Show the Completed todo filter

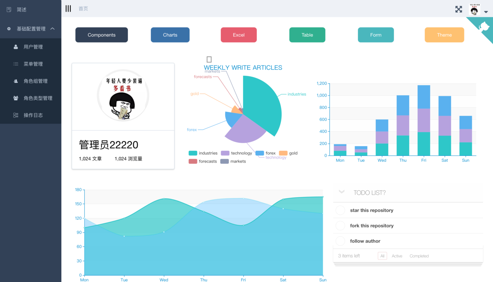(419, 256)
